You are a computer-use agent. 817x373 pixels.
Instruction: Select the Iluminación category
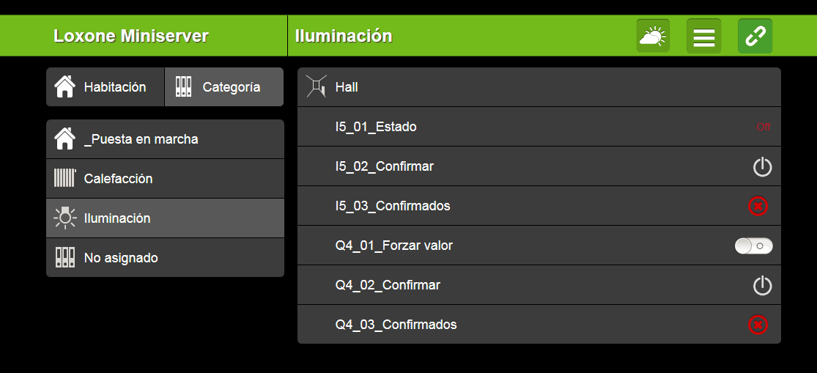tap(165, 218)
